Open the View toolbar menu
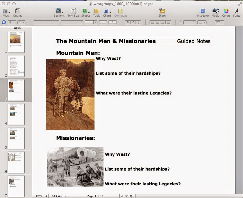 (x=6, y=12)
